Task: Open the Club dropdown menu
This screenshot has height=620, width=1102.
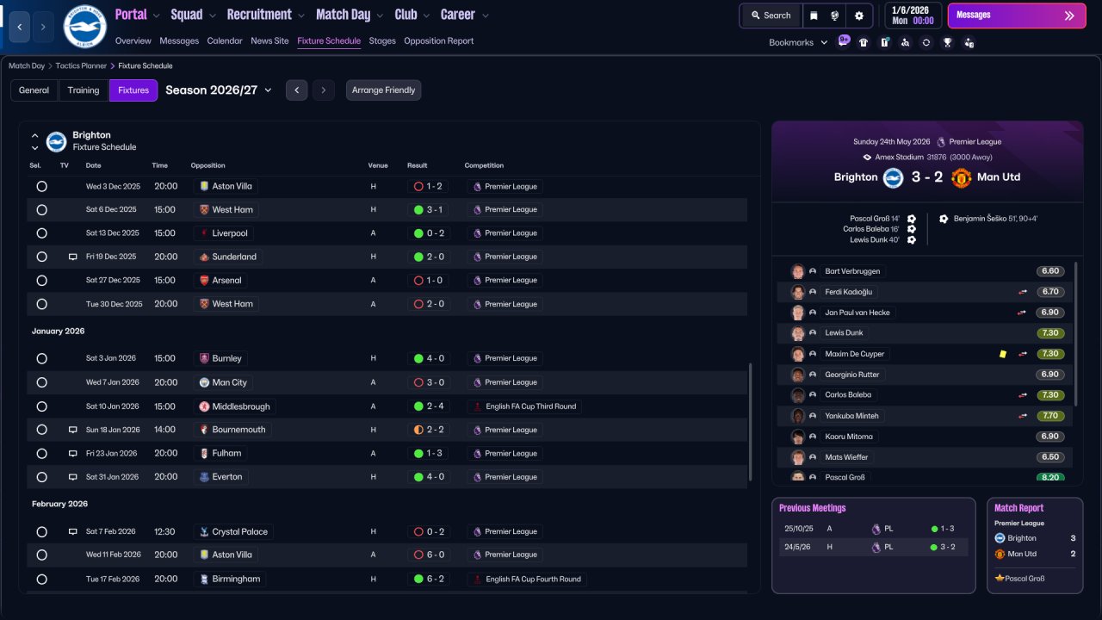Action: [x=412, y=15]
